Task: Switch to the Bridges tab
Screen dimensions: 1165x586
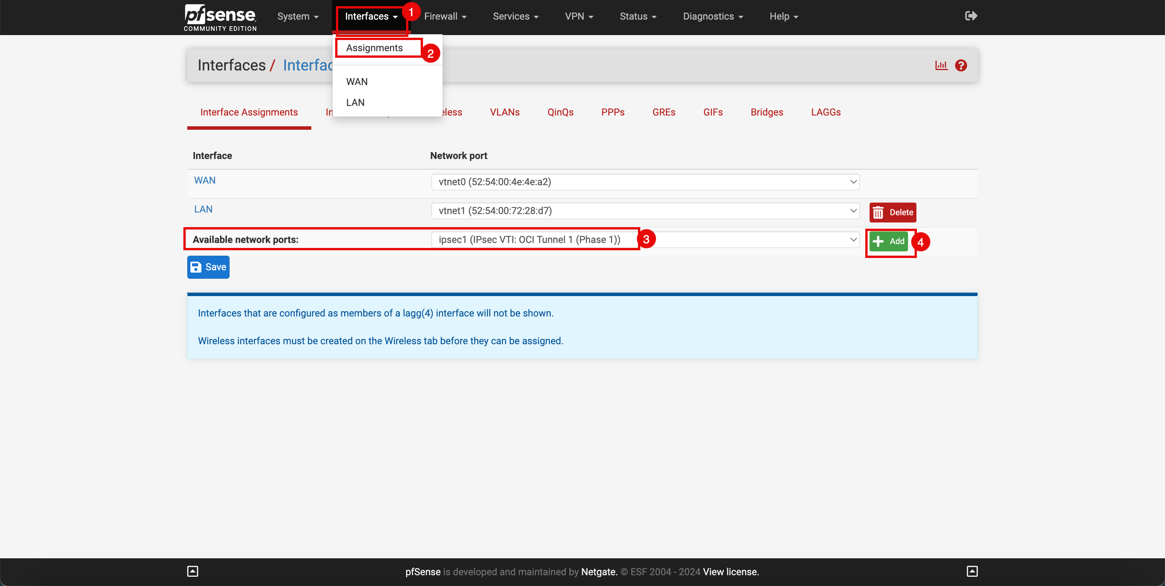Action: (766, 112)
